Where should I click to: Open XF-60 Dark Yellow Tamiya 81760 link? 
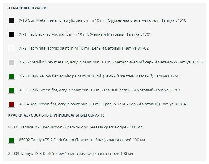99,76
